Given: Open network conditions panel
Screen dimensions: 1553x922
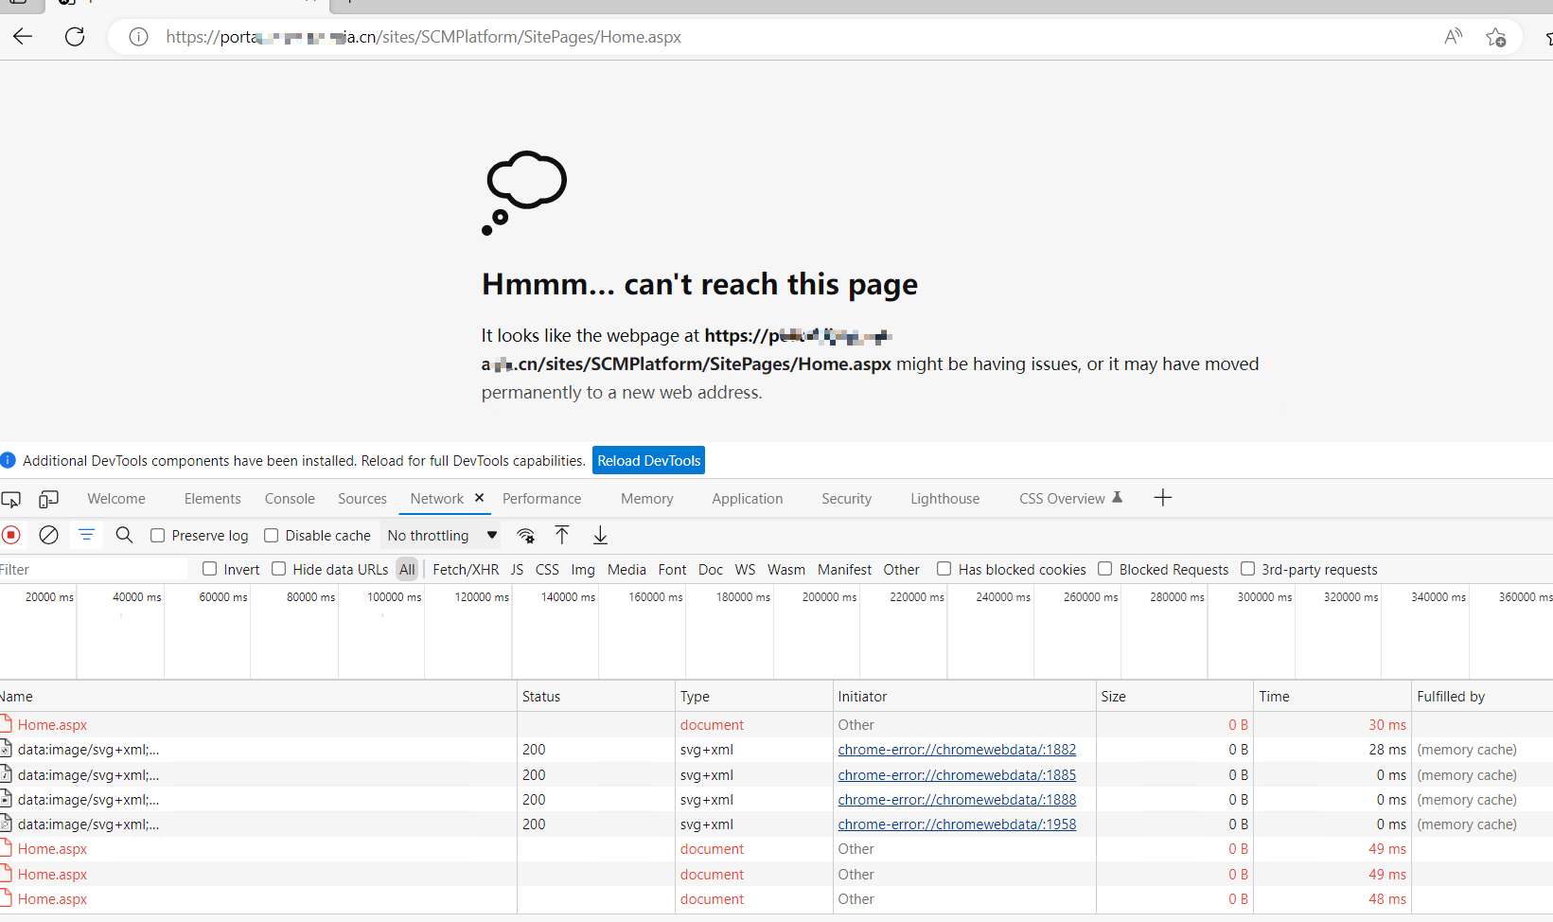Looking at the screenshot, I should [x=525, y=535].
